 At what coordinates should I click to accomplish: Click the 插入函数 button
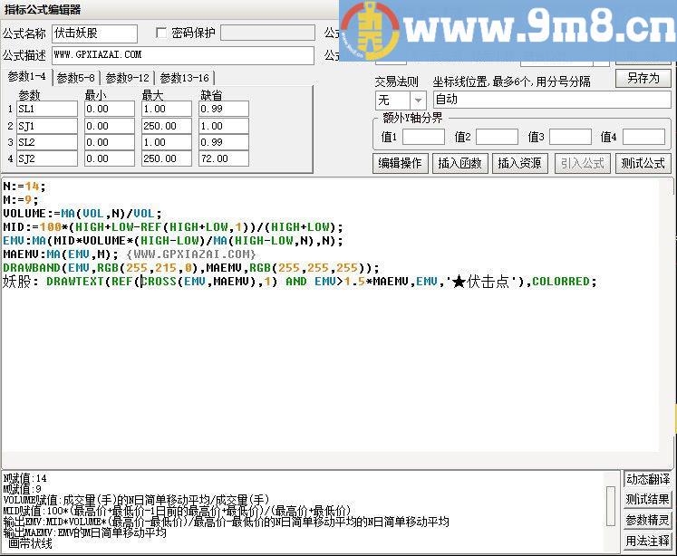coord(459,164)
